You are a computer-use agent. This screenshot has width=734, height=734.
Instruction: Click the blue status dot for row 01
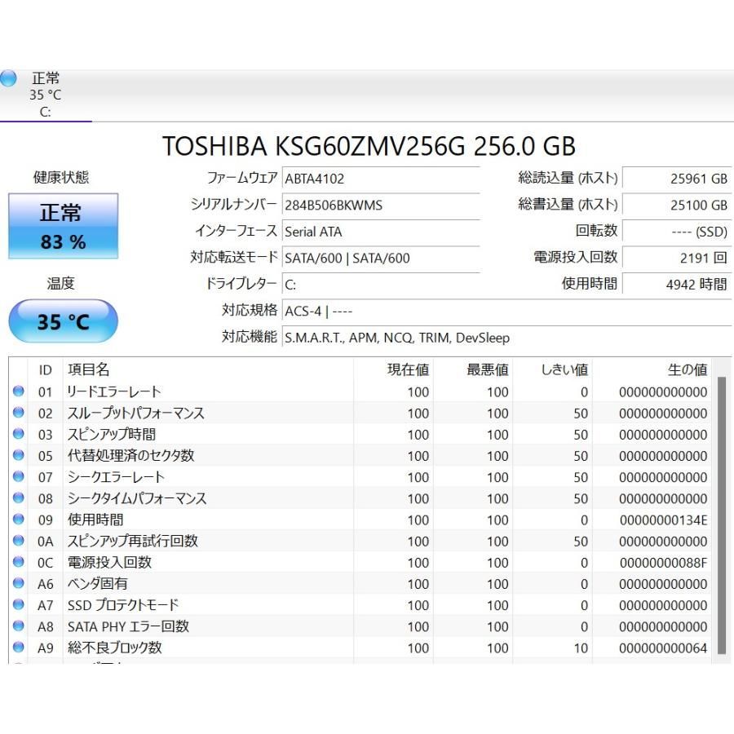(x=19, y=391)
